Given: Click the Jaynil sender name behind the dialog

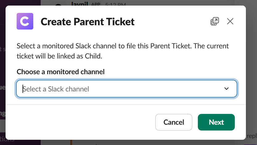Looking at the screenshot, I should click(80, 4).
